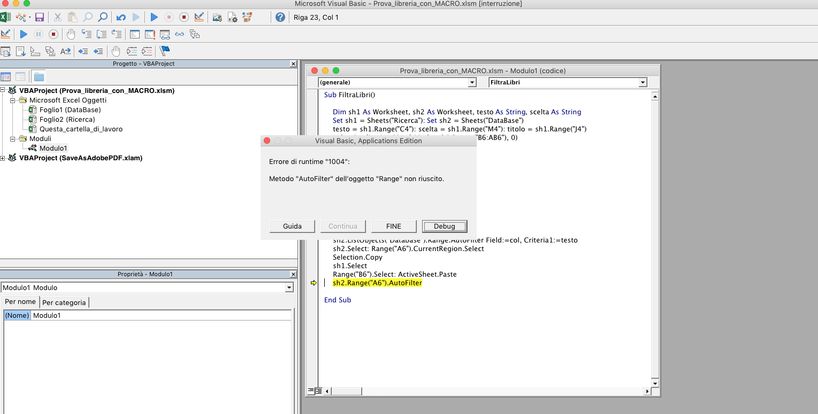818x414 pixels.
Task: Collapse the Microsoft Excel Oggetti folder
Action: [13, 100]
